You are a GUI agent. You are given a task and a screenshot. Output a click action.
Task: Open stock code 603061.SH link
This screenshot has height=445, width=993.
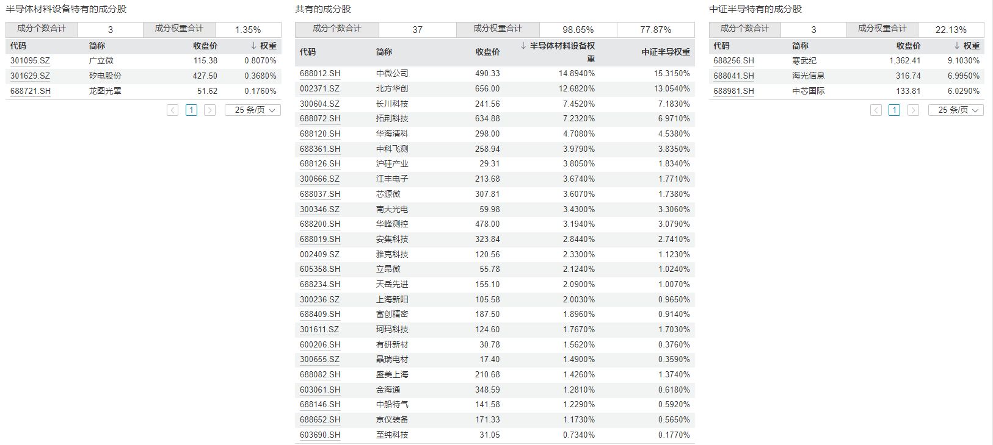click(x=320, y=390)
